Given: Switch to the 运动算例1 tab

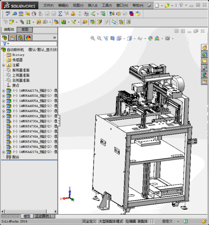Looking at the screenshot, I should [44, 216].
